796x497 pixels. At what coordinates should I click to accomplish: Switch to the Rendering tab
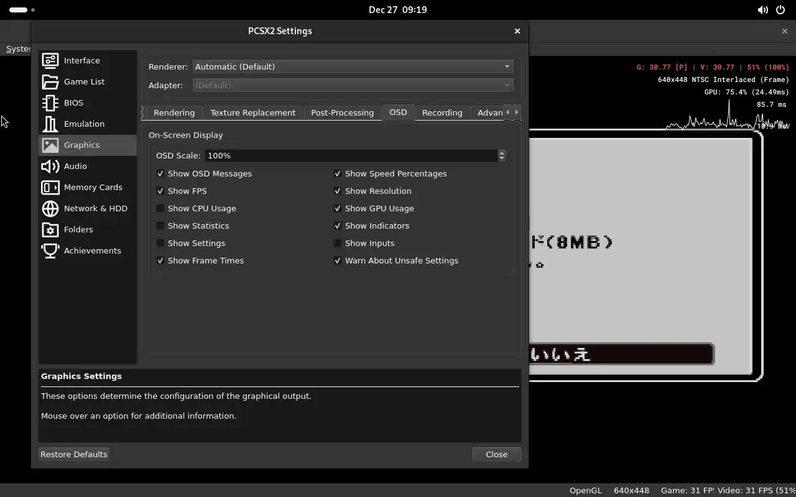[x=174, y=112]
